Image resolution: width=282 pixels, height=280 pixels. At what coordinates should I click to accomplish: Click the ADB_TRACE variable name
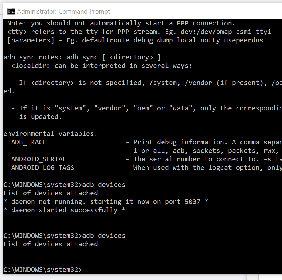pyautogui.click(x=29, y=142)
